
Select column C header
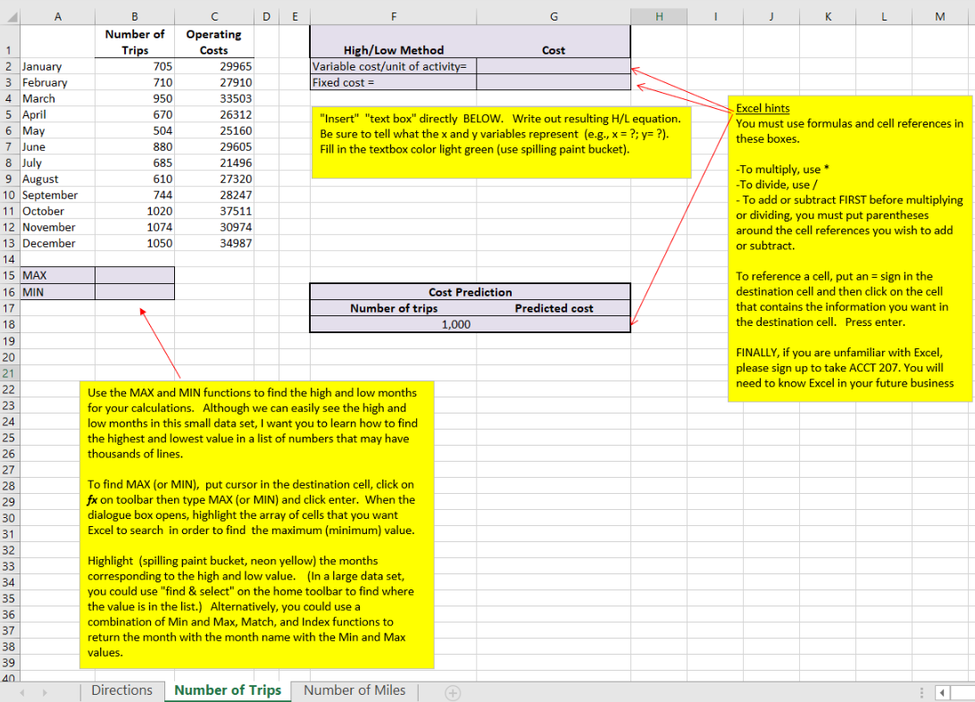click(x=214, y=17)
